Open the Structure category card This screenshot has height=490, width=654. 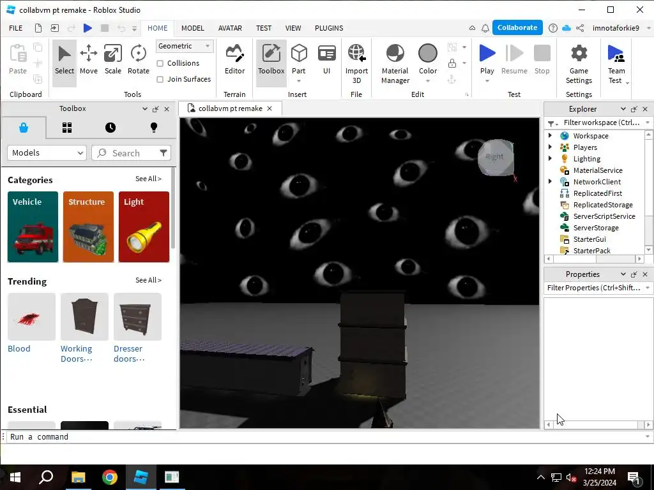(x=88, y=226)
